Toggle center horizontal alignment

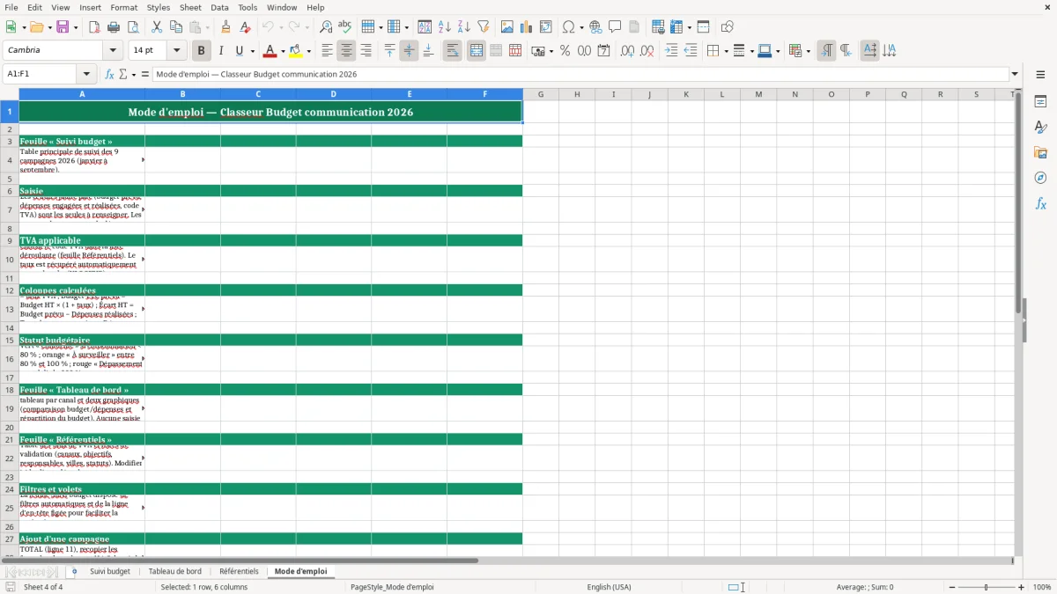[x=346, y=51]
